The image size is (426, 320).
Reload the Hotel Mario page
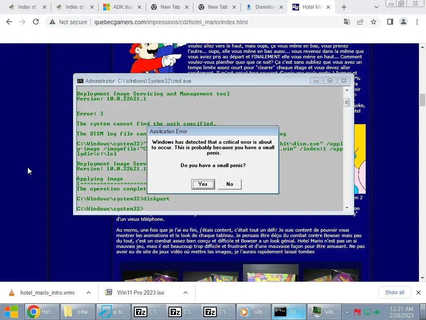click(x=36, y=22)
